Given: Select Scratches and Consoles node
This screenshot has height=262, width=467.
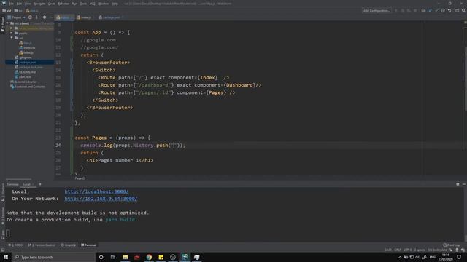Looking at the screenshot, I should coord(28,87).
